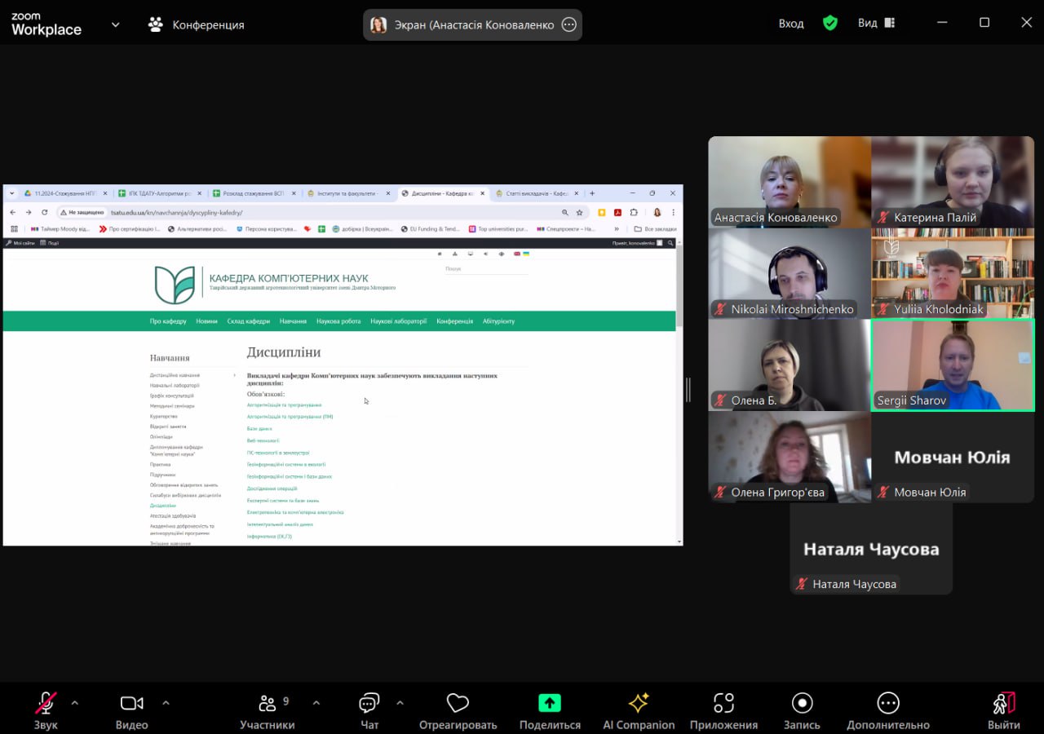Open a new tab with the plus button
This screenshot has height=734, width=1044.
click(x=592, y=193)
